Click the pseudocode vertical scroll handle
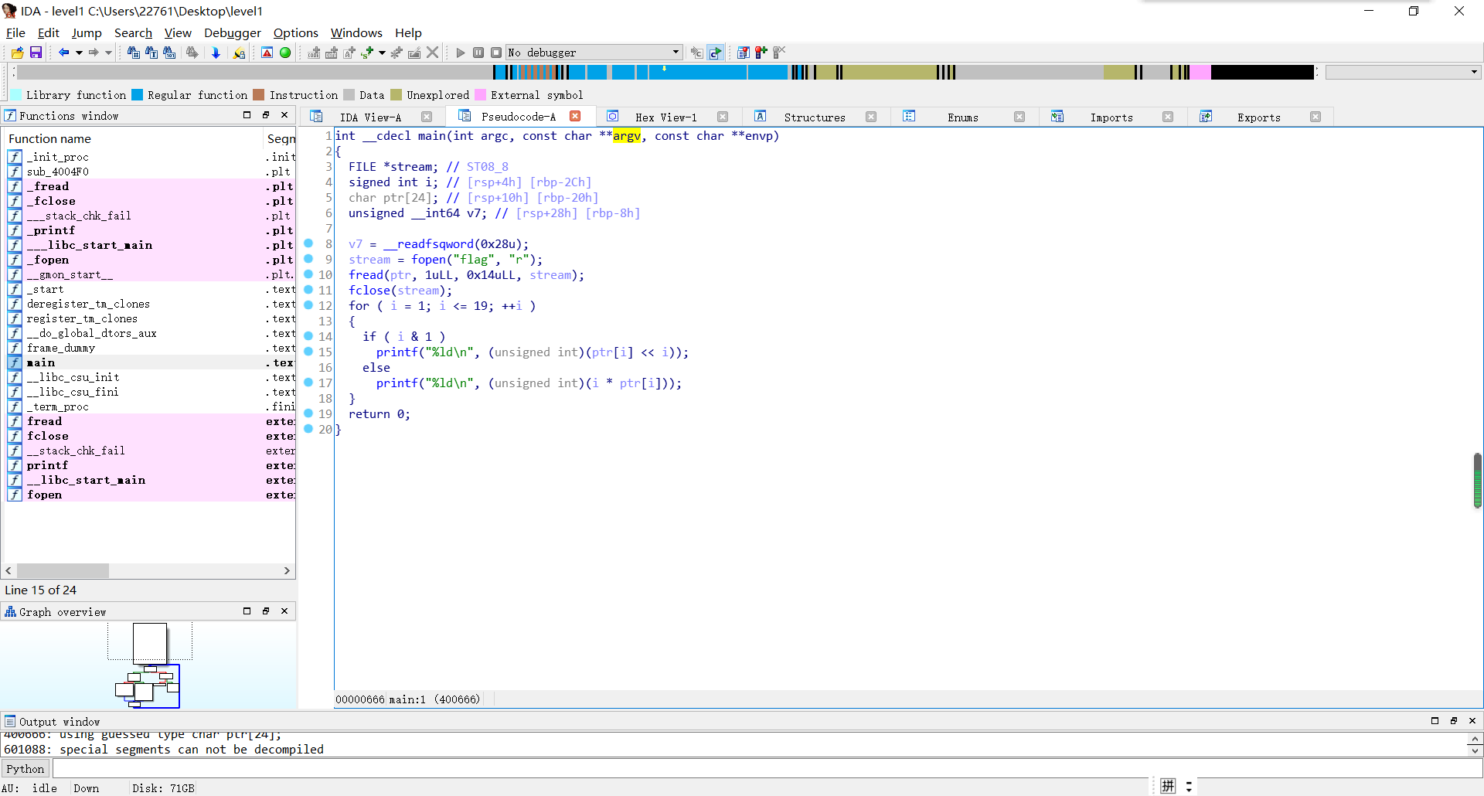The height and width of the screenshot is (796, 1484). (1477, 481)
